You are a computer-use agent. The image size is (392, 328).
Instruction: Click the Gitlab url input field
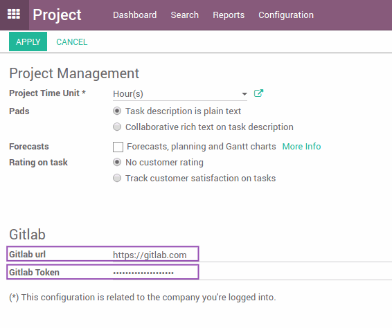pos(252,255)
